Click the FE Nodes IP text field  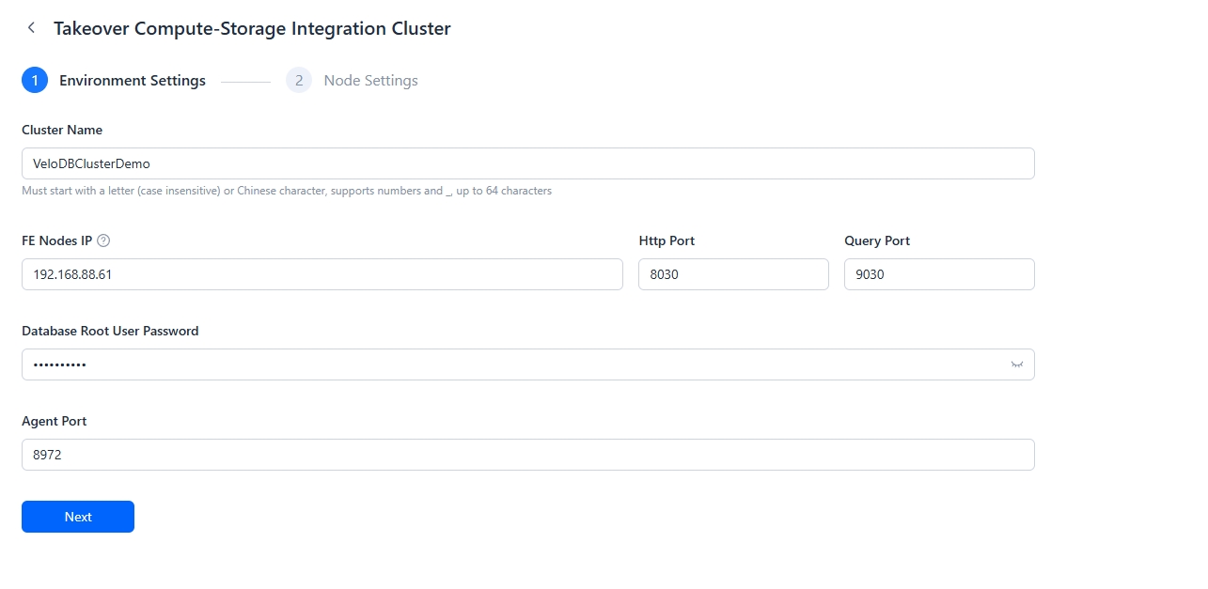pos(322,274)
